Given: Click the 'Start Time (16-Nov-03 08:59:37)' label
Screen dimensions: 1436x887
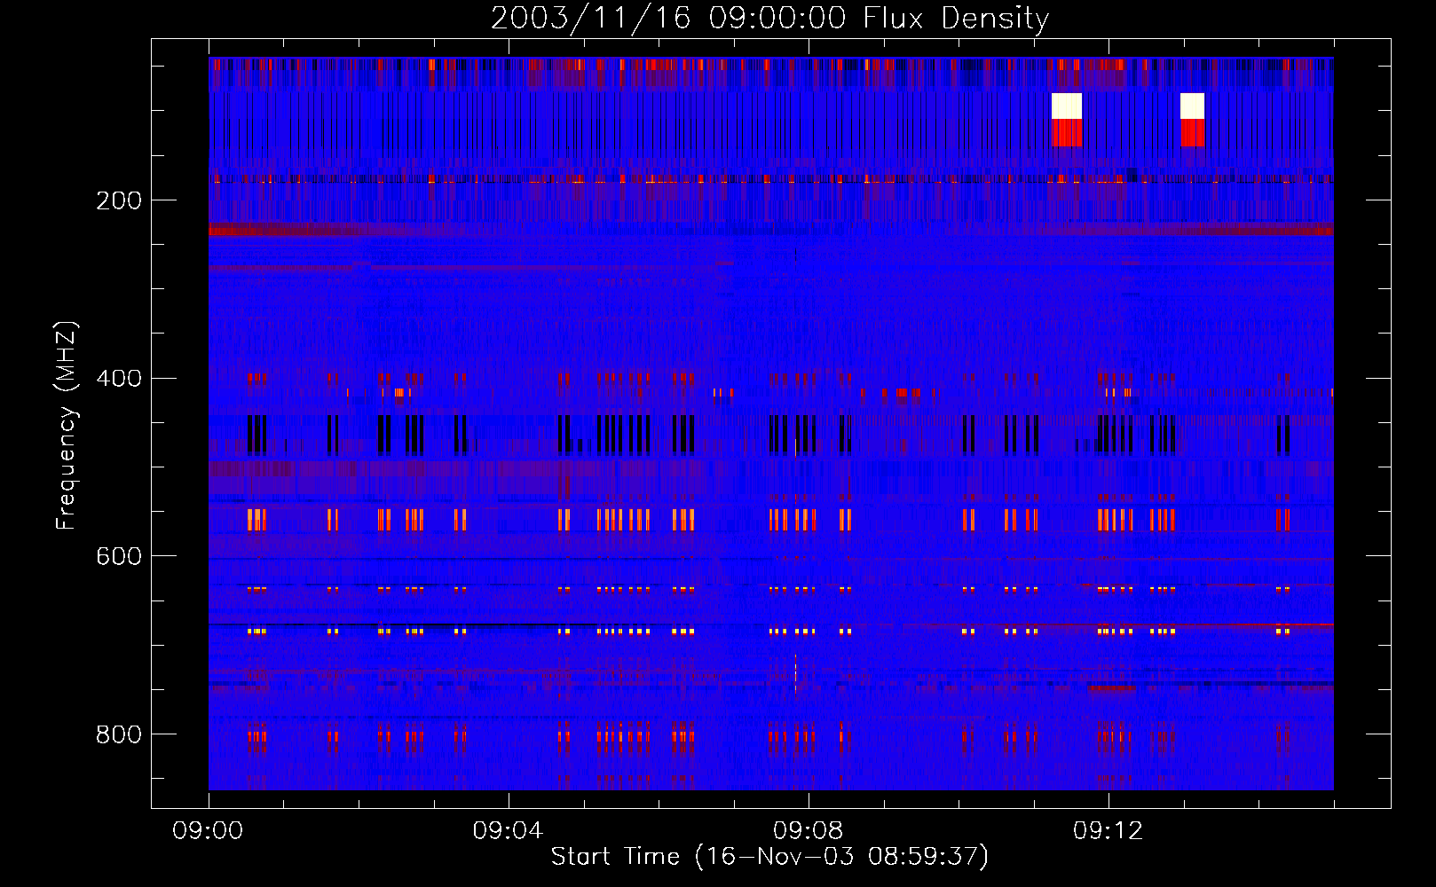Looking at the screenshot, I should (769, 857).
